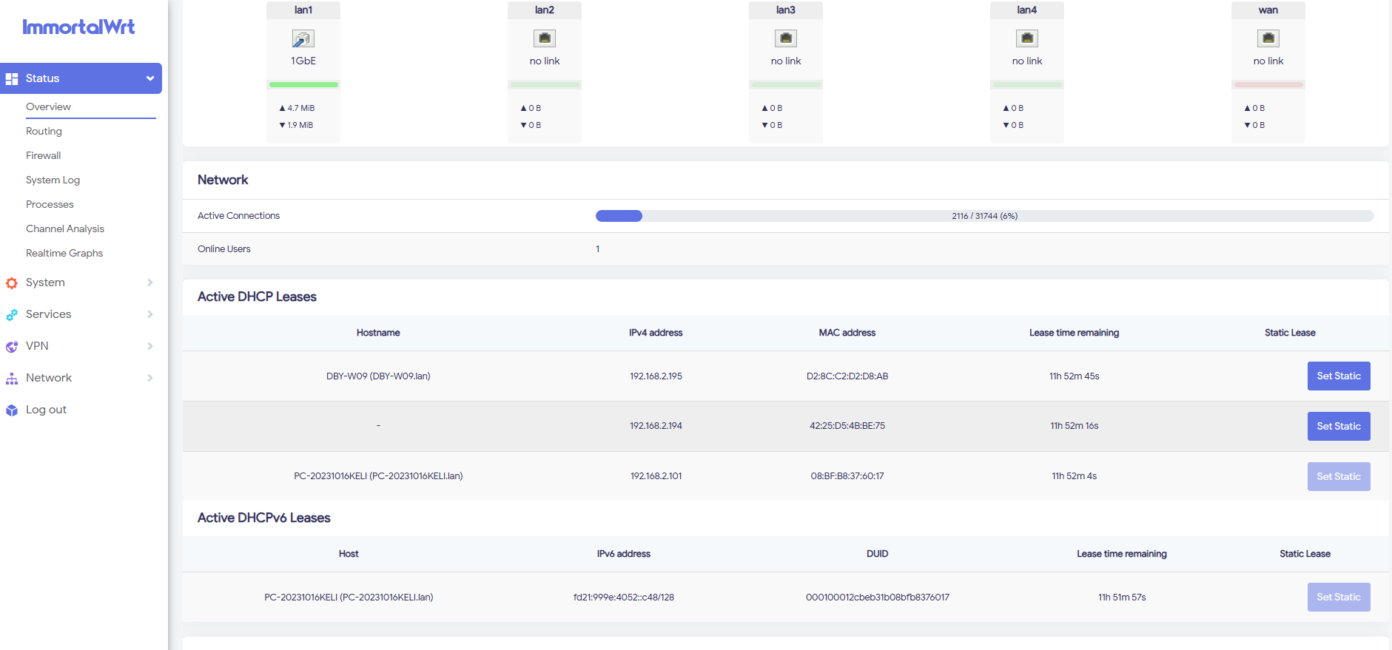
Task: Collapse the Status menu chevron
Action: click(150, 78)
